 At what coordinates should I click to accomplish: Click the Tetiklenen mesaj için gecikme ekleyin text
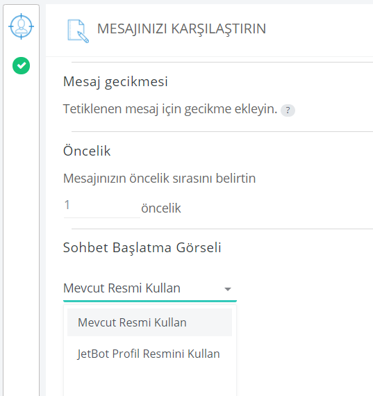tap(170, 109)
